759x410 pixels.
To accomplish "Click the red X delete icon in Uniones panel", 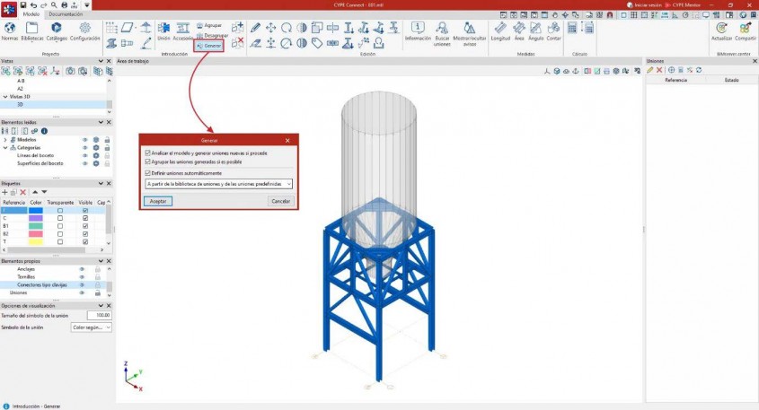I will (x=659, y=70).
